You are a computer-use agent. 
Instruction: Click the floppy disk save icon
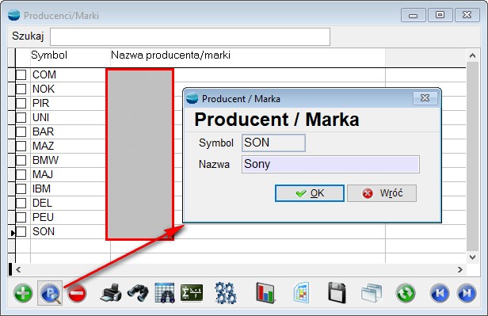click(x=337, y=293)
